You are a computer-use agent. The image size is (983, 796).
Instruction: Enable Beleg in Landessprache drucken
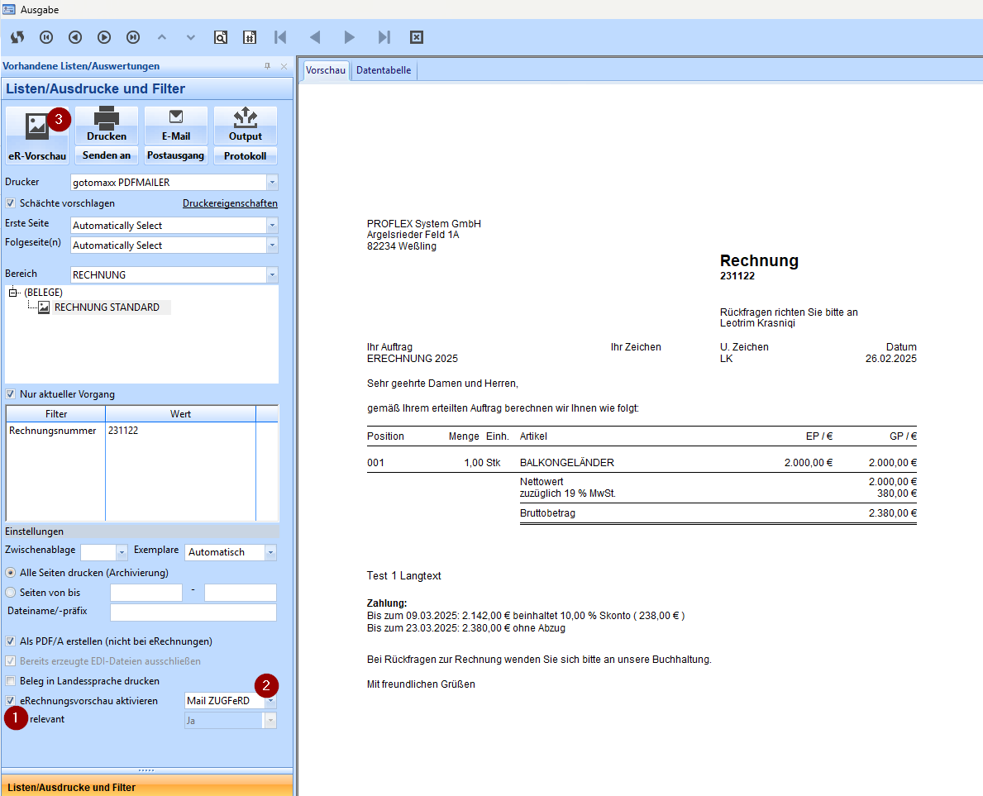[x=11, y=681]
